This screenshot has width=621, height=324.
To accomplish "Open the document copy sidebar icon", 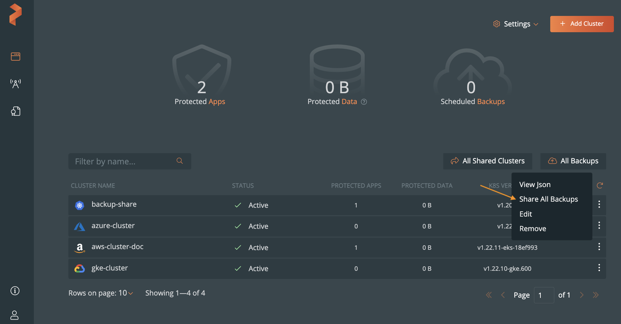I will (x=16, y=111).
